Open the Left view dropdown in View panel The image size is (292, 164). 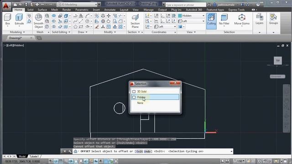pyautogui.click(x=192, y=21)
